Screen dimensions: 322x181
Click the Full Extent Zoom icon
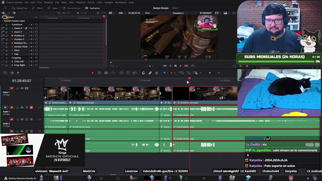(181, 73)
